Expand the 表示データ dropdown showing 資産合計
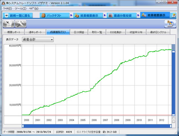 tap(38, 39)
